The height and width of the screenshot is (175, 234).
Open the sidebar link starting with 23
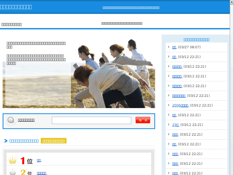point(176,125)
